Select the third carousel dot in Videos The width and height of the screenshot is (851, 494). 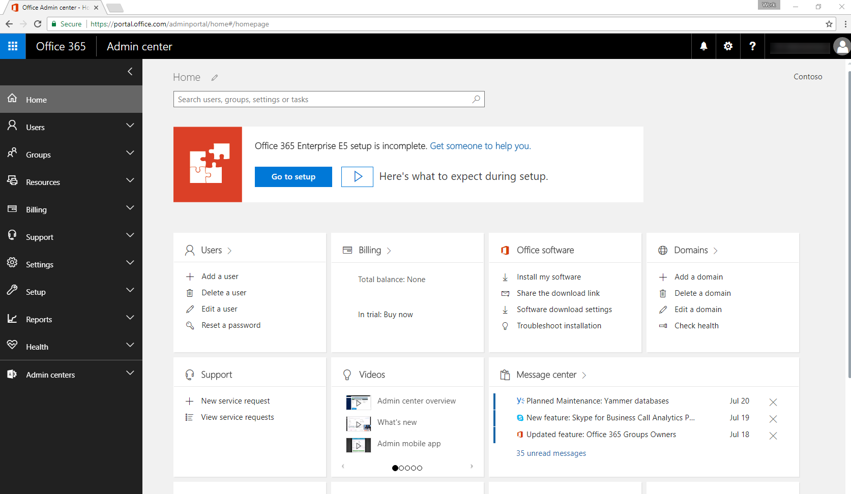pyautogui.click(x=407, y=468)
